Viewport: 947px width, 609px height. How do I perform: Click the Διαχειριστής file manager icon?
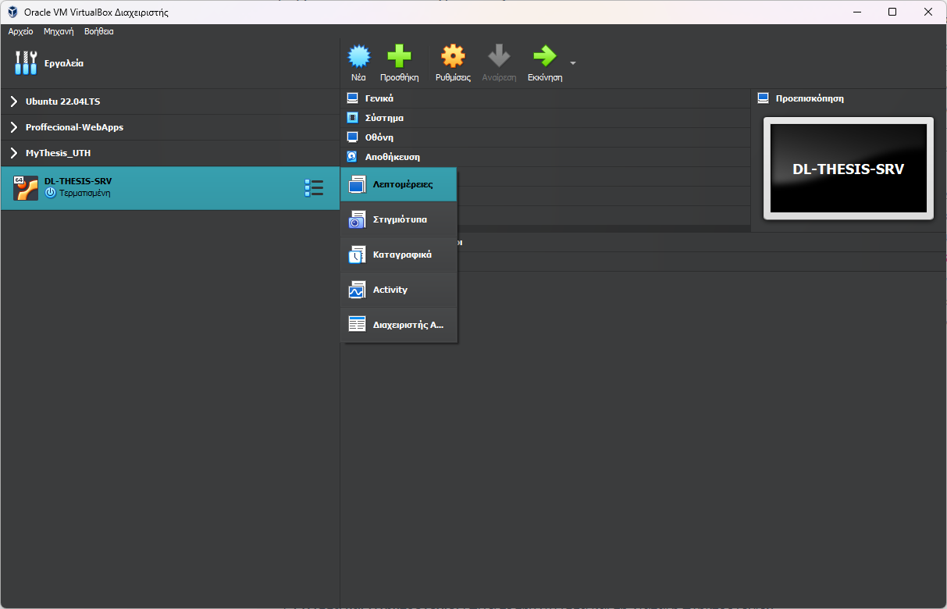coord(357,325)
